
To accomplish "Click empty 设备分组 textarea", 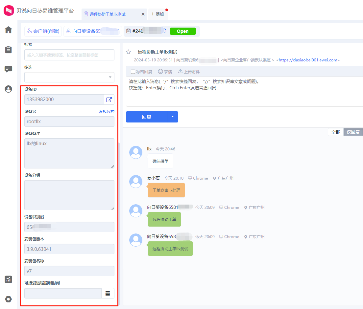I will pyautogui.click(x=69, y=195).
